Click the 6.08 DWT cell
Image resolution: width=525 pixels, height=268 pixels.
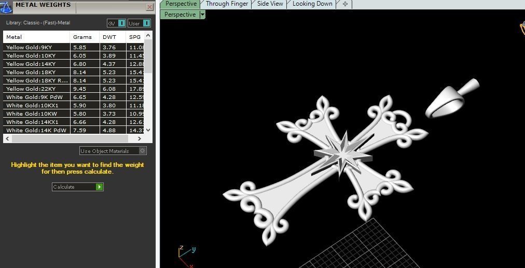coord(113,89)
